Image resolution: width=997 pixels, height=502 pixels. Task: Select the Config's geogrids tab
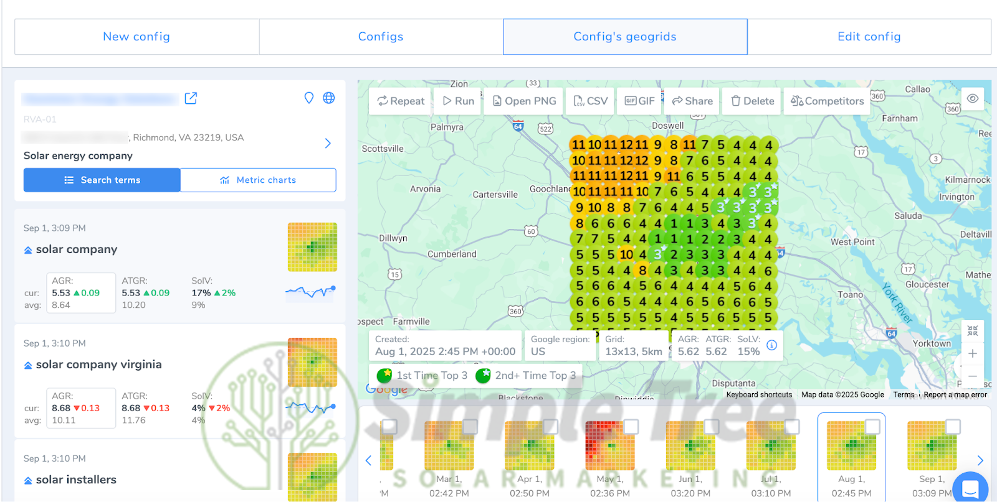click(625, 37)
